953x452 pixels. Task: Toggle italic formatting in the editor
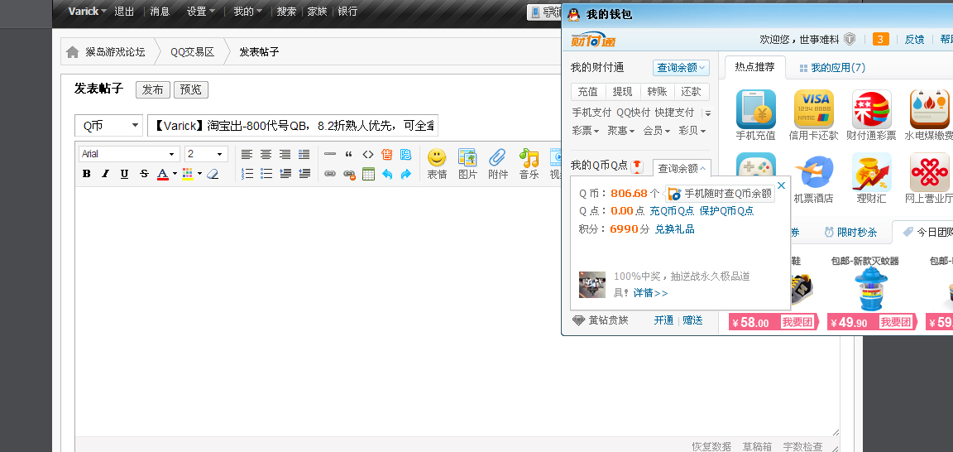[x=105, y=174]
